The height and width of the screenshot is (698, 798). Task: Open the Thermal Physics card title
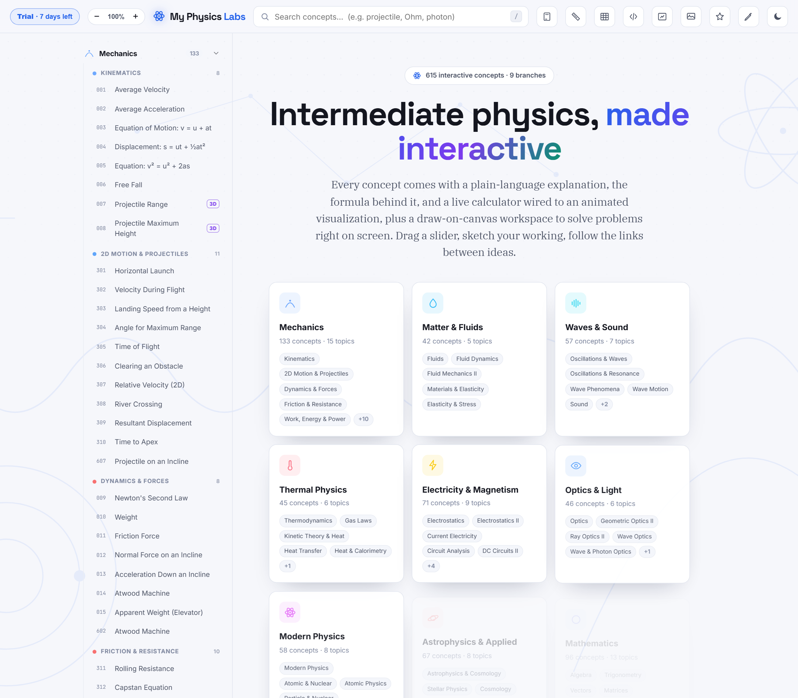(313, 490)
